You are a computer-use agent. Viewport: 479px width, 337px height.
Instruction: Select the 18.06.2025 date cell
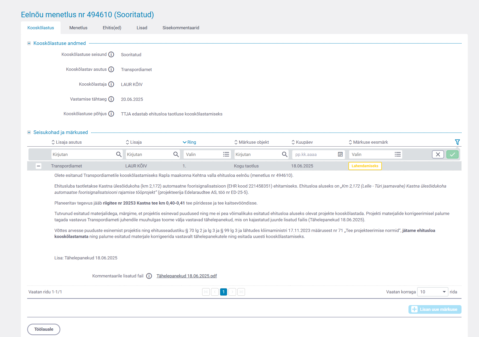[302, 166]
